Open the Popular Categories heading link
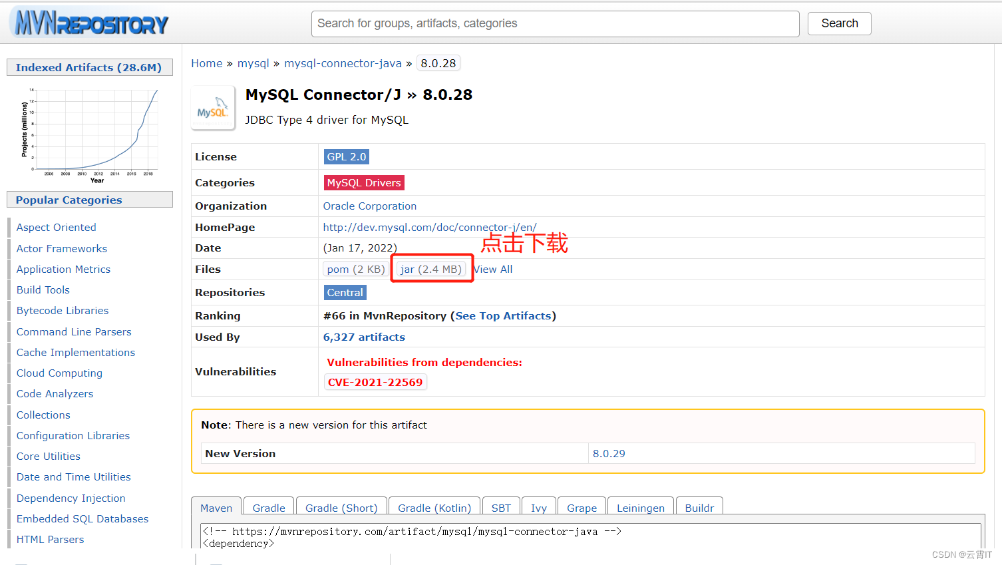 pos(69,200)
